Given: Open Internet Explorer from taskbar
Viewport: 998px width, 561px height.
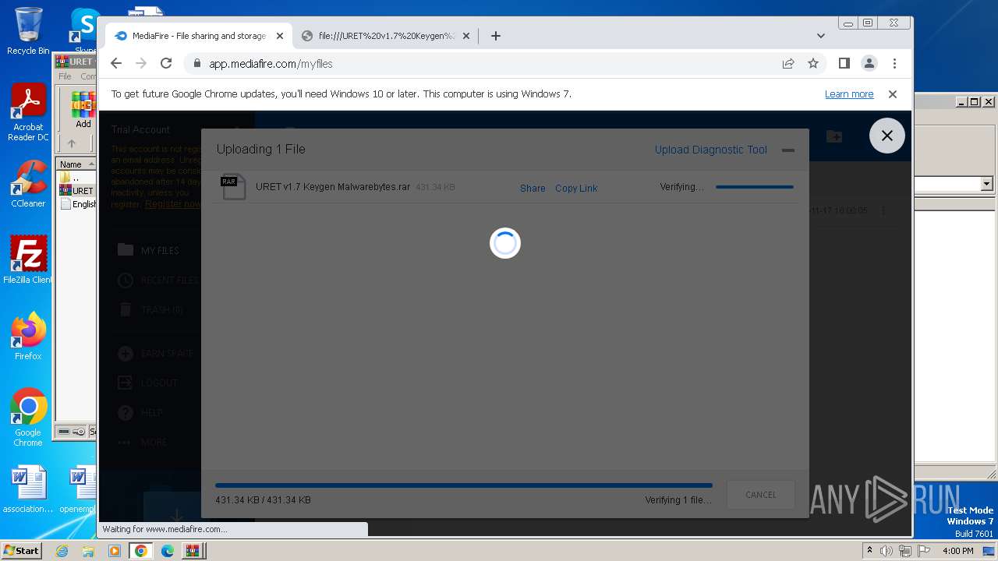Looking at the screenshot, I should (x=62, y=551).
